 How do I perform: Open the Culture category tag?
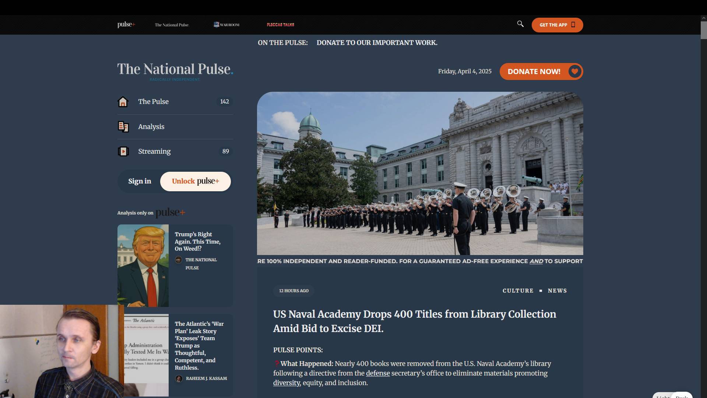pos(518,291)
